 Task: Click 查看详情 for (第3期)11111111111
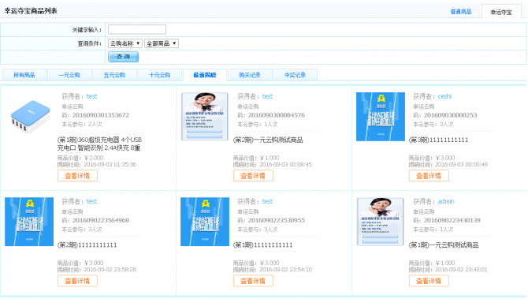point(429,176)
